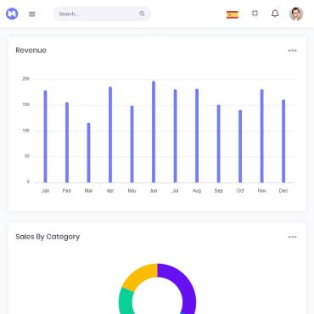
Task: Click the Aug revenue bar
Action: 197,136
